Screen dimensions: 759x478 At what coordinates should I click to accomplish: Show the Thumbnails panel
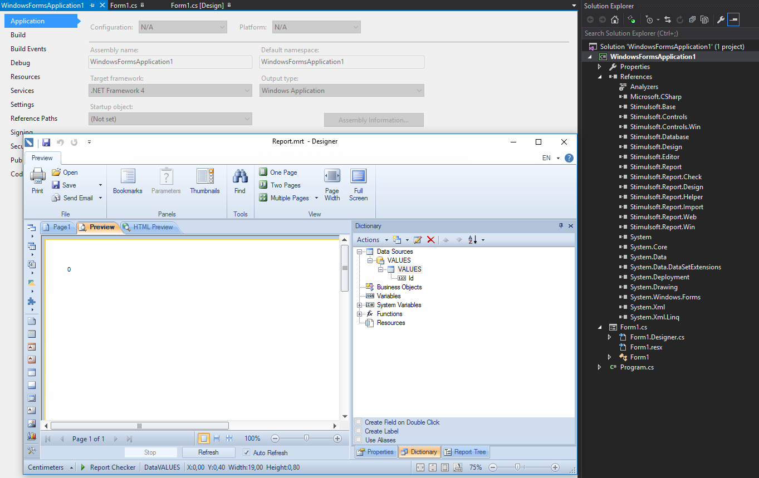click(x=205, y=181)
